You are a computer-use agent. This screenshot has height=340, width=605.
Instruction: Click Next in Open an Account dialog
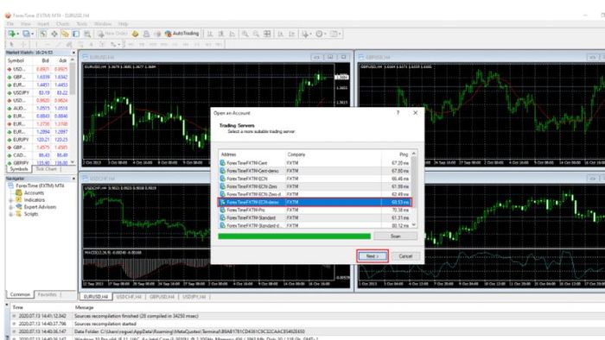373,256
